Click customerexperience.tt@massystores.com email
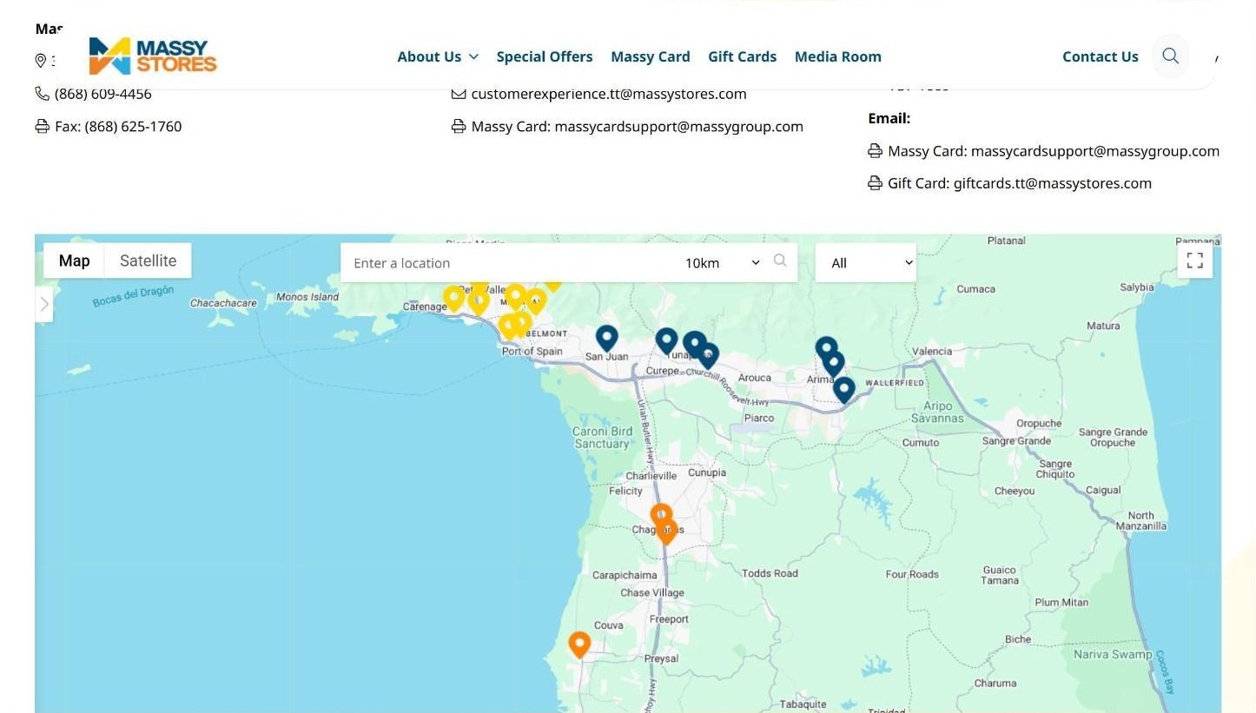Image resolution: width=1256 pixels, height=713 pixels. tap(609, 94)
